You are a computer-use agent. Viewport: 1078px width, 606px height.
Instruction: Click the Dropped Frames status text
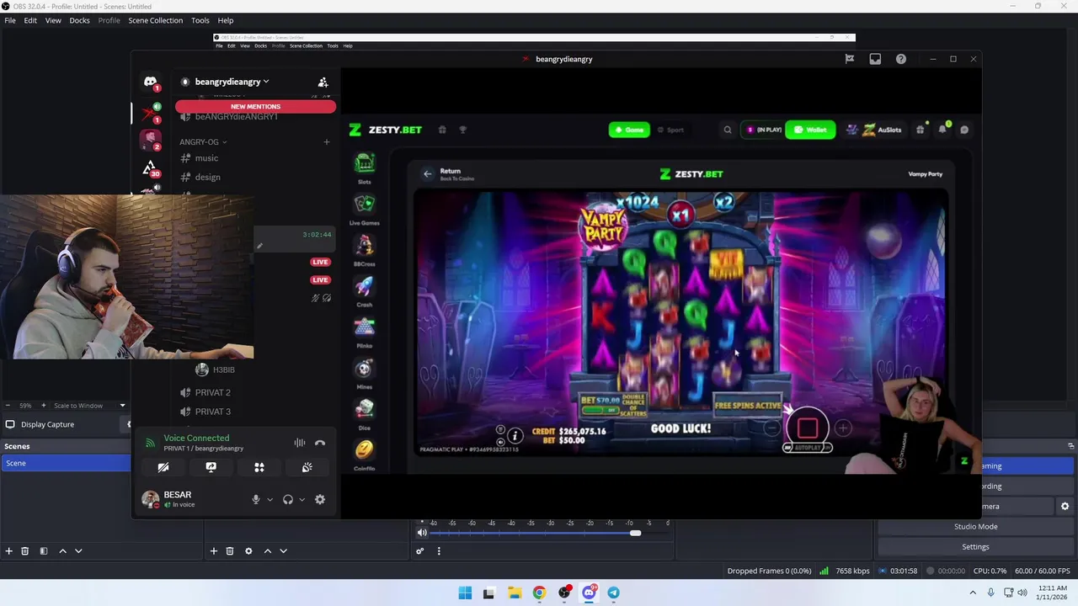point(770,571)
